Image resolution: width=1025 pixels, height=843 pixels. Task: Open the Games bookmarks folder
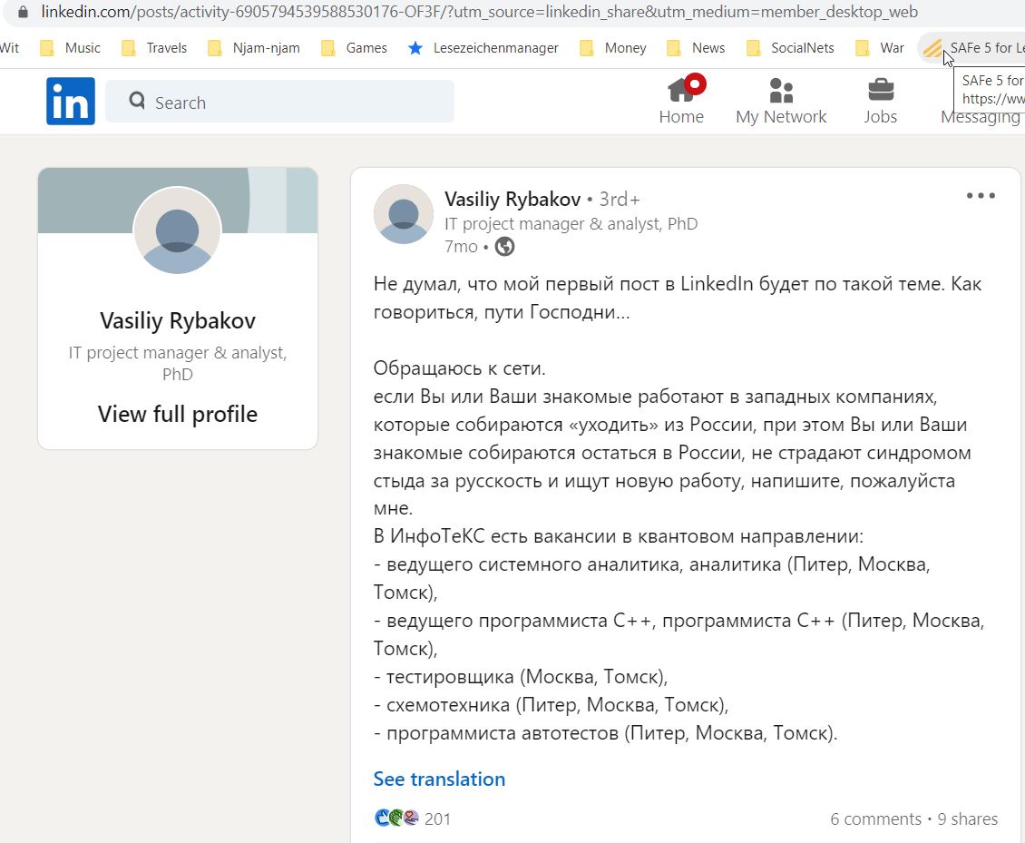tap(354, 48)
